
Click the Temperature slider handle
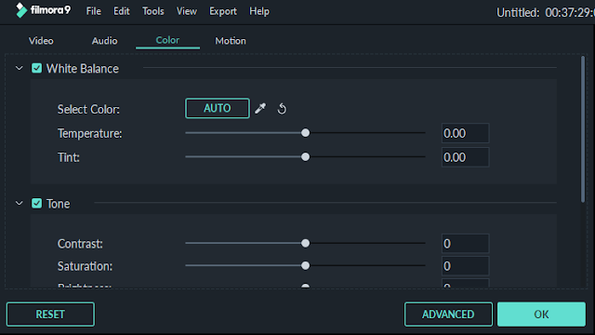pyautogui.click(x=305, y=133)
